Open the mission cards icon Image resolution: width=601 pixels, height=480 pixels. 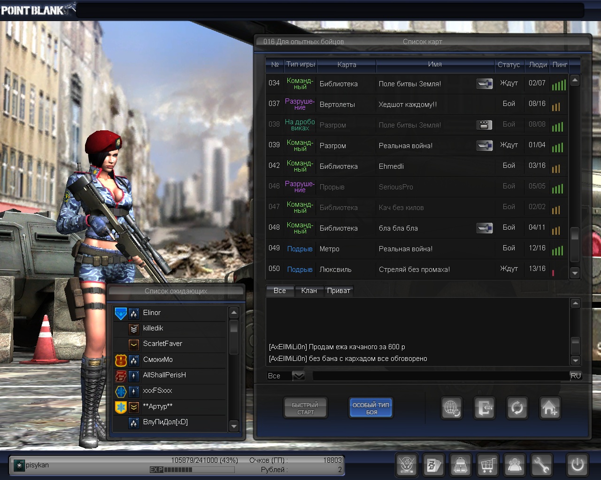[433, 465]
